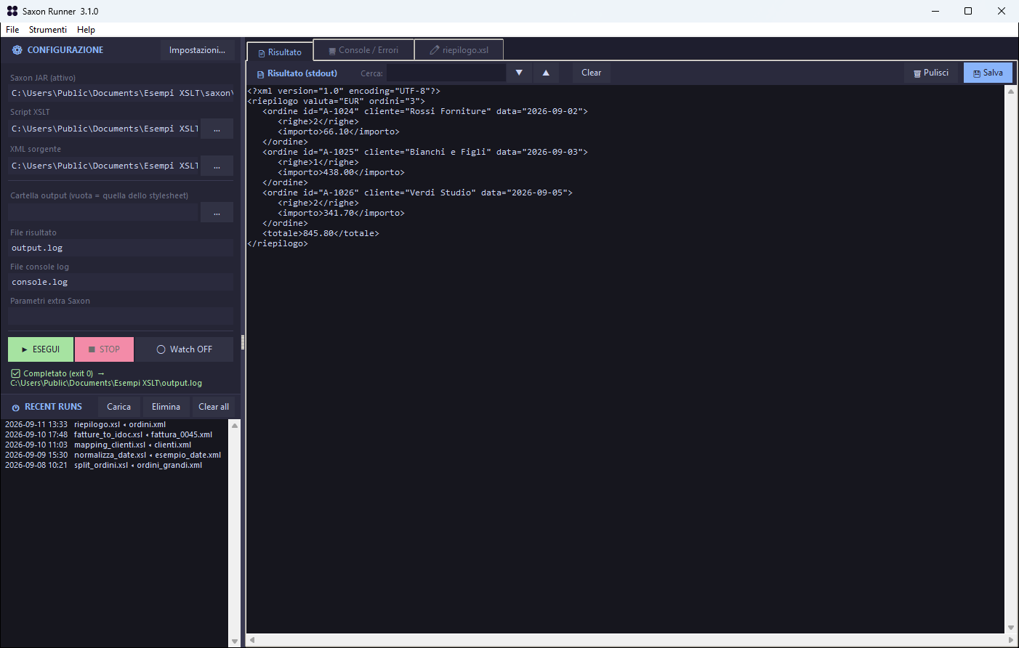The height and width of the screenshot is (648, 1019).
Task: Open the riepilogo.xsl tab
Action: 459,50
